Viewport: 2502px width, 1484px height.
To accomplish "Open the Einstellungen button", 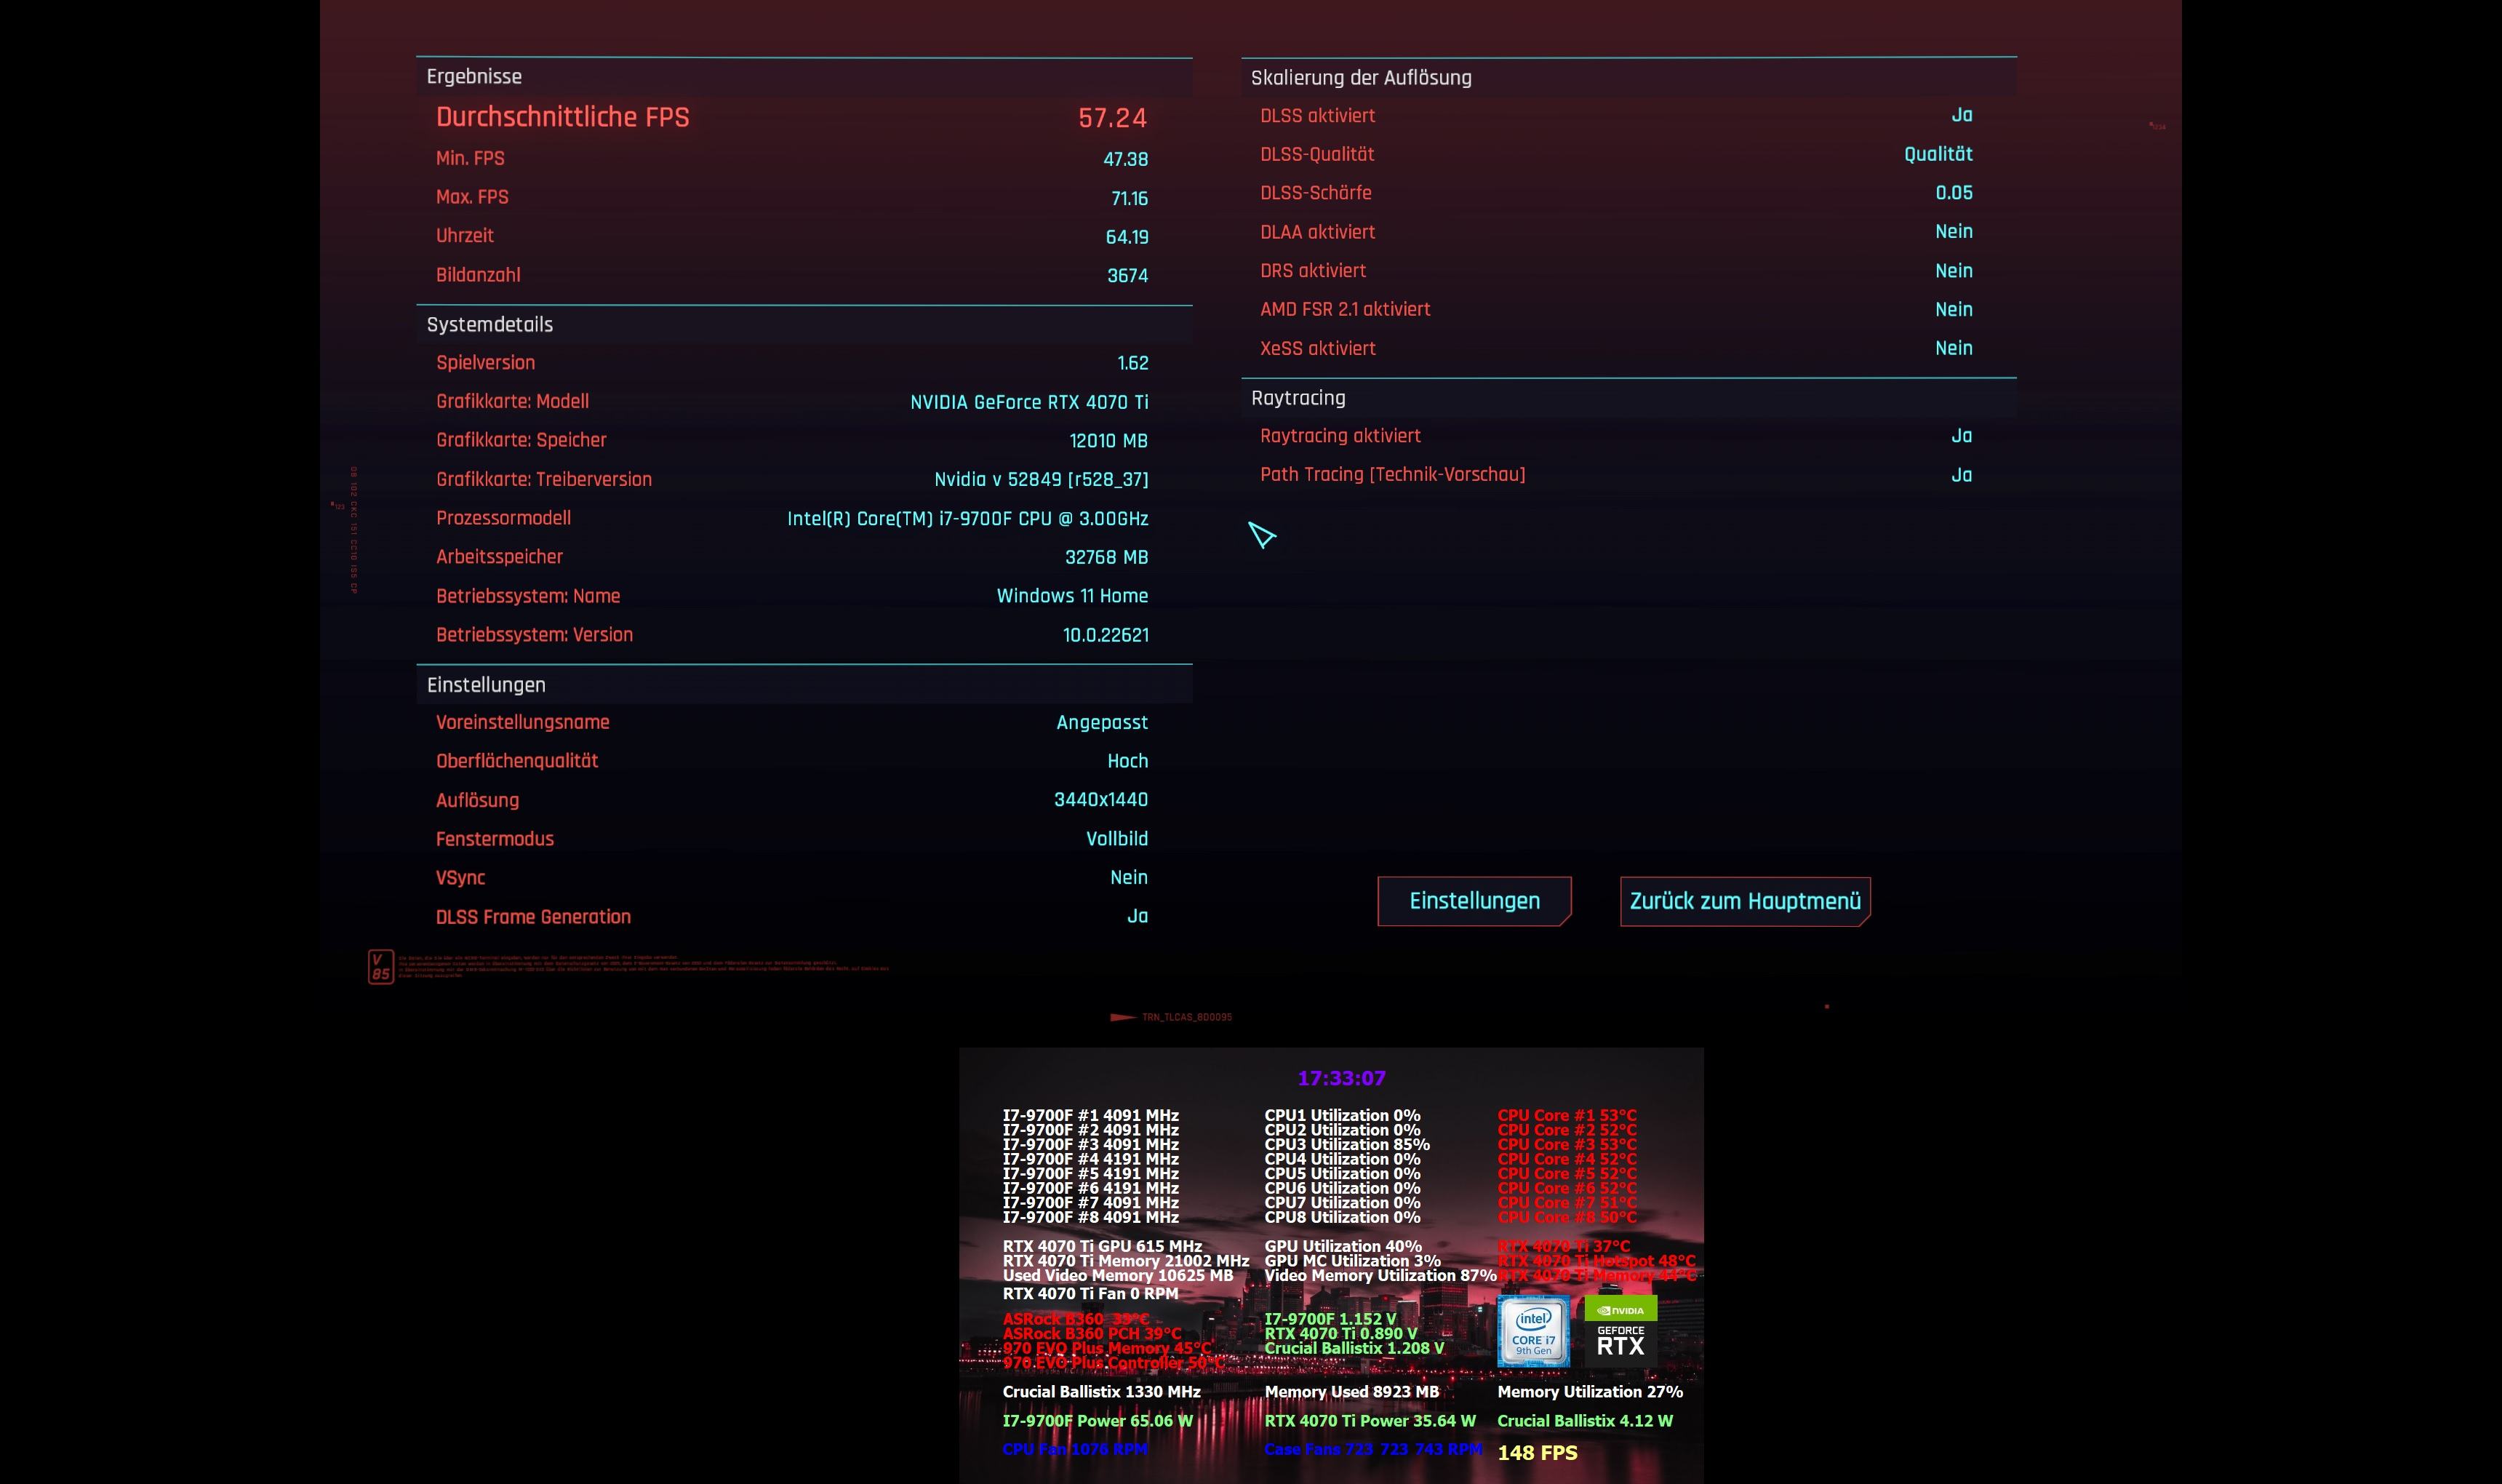I will pyautogui.click(x=1474, y=901).
